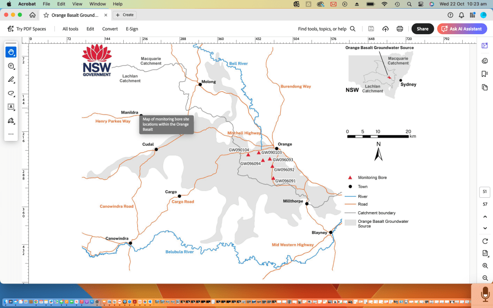Screen dimensions: 493x308
Task: Click the print icon
Action: coord(400,29)
